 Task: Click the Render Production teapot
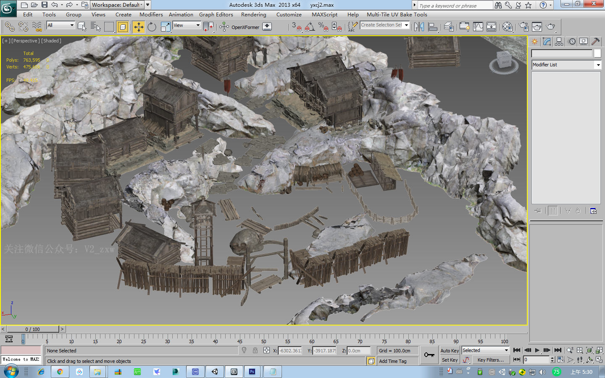[550, 27]
